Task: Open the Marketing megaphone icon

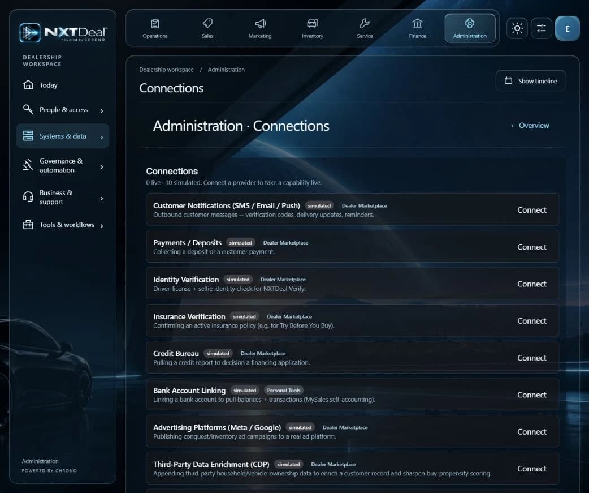Action: tap(260, 24)
